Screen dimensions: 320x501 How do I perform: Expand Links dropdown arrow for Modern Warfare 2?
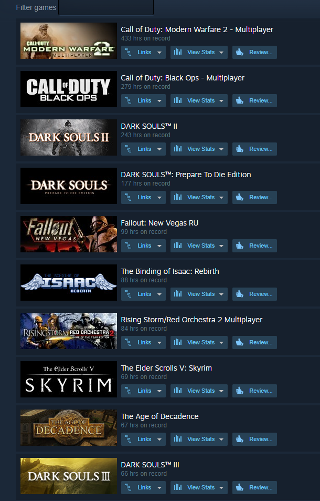click(x=159, y=53)
